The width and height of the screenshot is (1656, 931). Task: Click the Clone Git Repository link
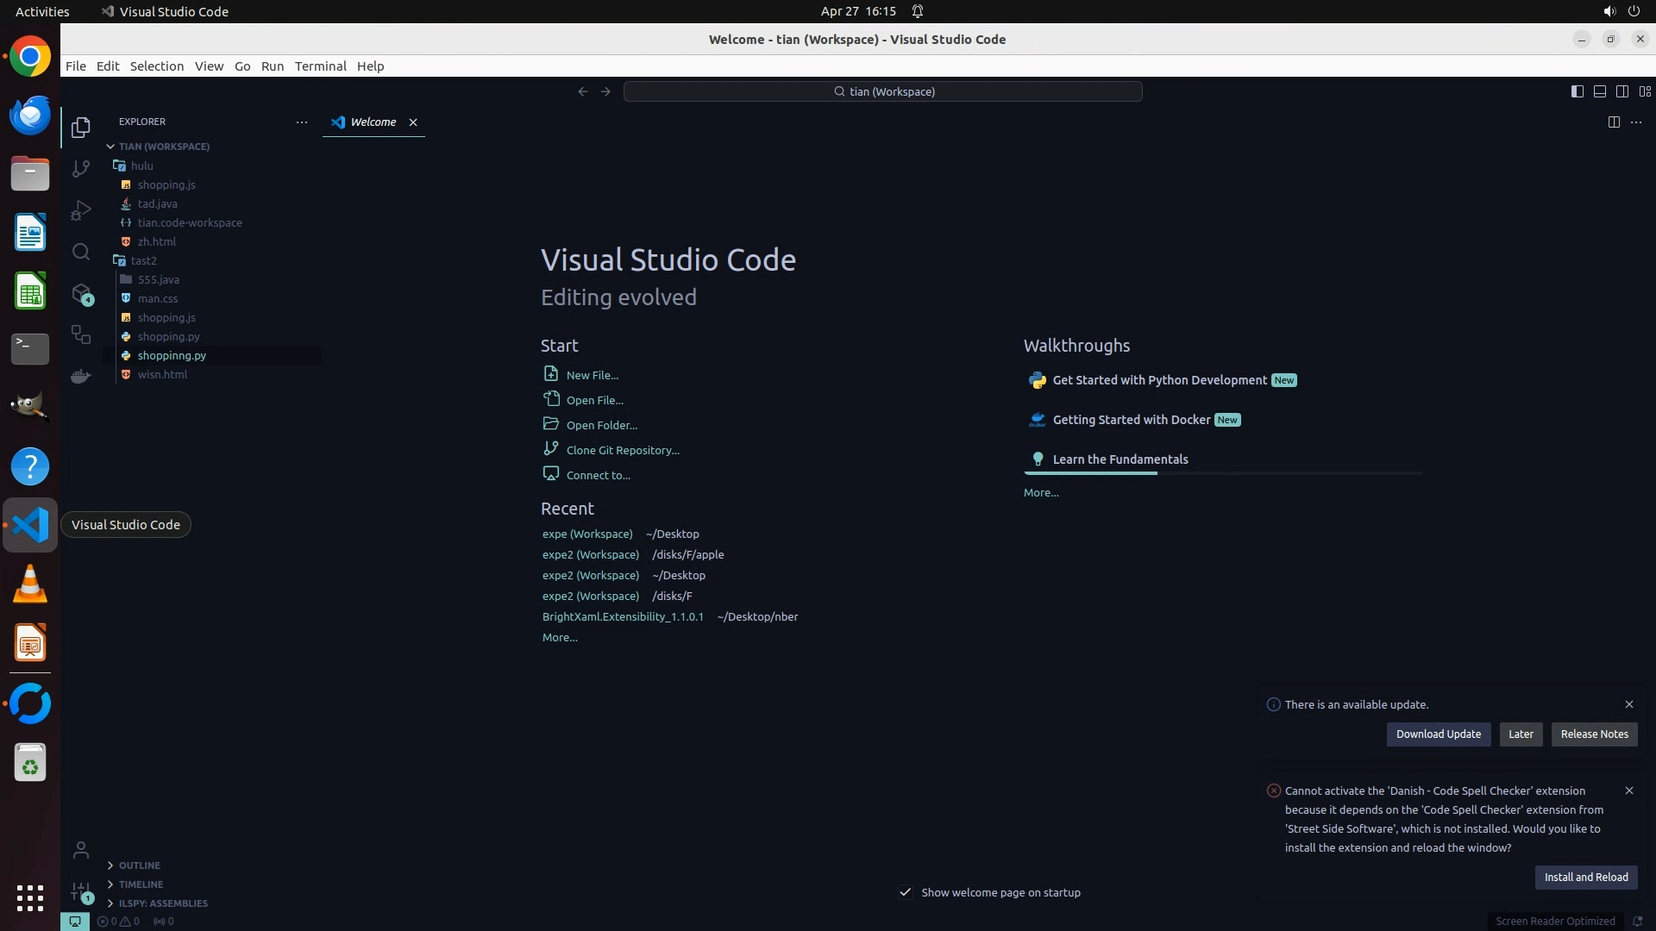click(x=623, y=450)
